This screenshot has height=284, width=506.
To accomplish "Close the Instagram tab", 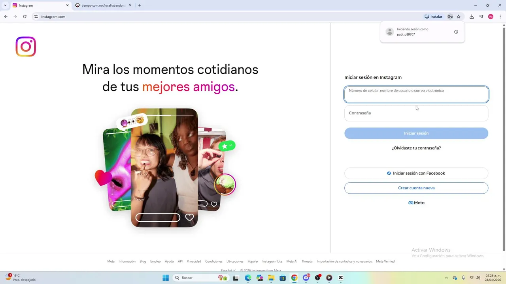I will click(67, 6).
